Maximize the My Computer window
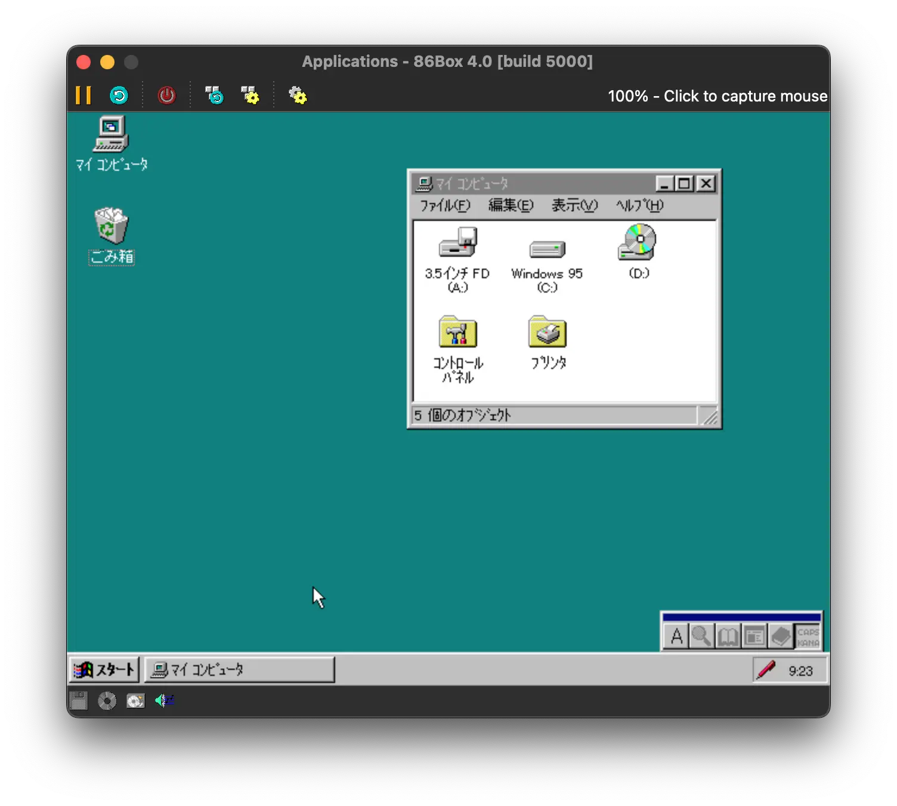 point(684,183)
